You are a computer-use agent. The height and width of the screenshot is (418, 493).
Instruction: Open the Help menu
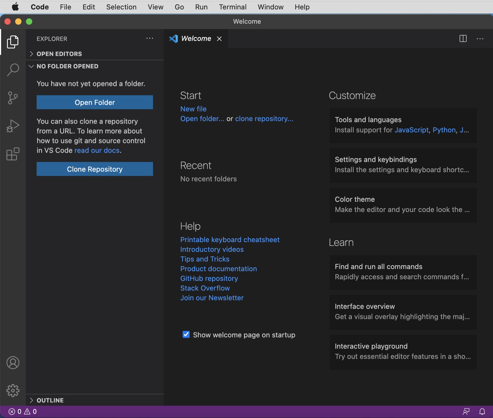point(302,7)
